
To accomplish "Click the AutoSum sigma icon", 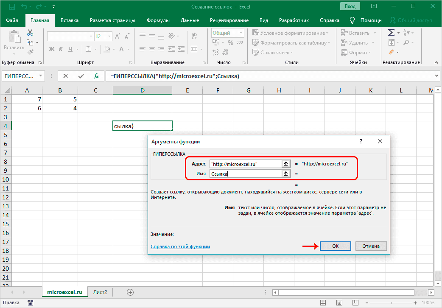I will [x=391, y=33].
